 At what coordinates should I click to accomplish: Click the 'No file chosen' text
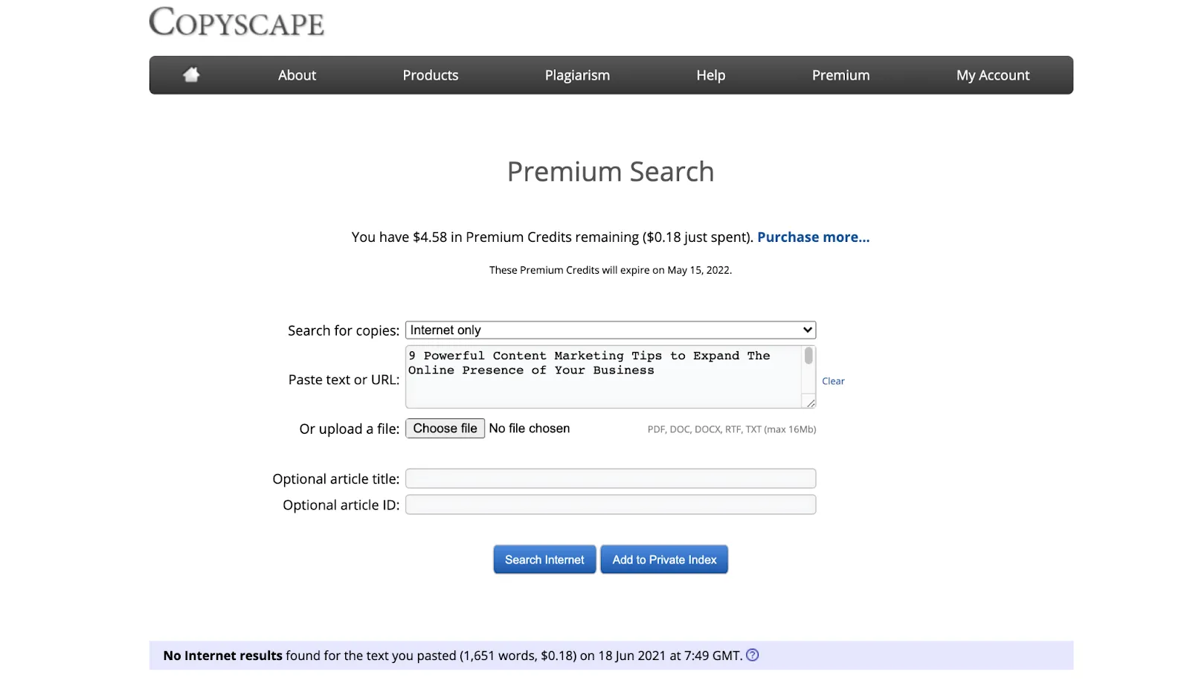coord(530,429)
